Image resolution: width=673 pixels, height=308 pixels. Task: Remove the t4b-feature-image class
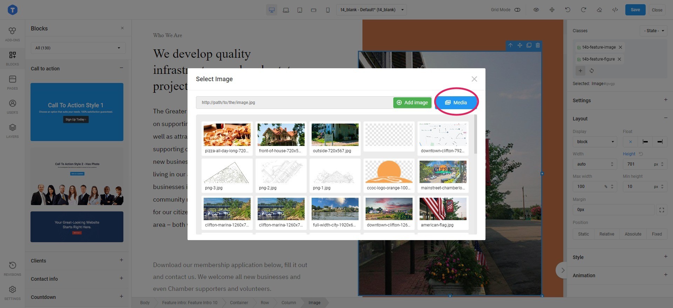(x=620, y=47)
